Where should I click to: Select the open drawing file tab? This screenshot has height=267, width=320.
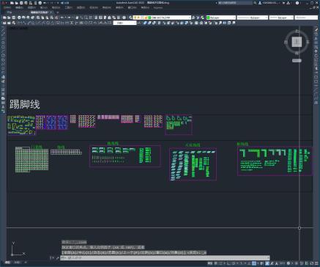pos(39,12)
